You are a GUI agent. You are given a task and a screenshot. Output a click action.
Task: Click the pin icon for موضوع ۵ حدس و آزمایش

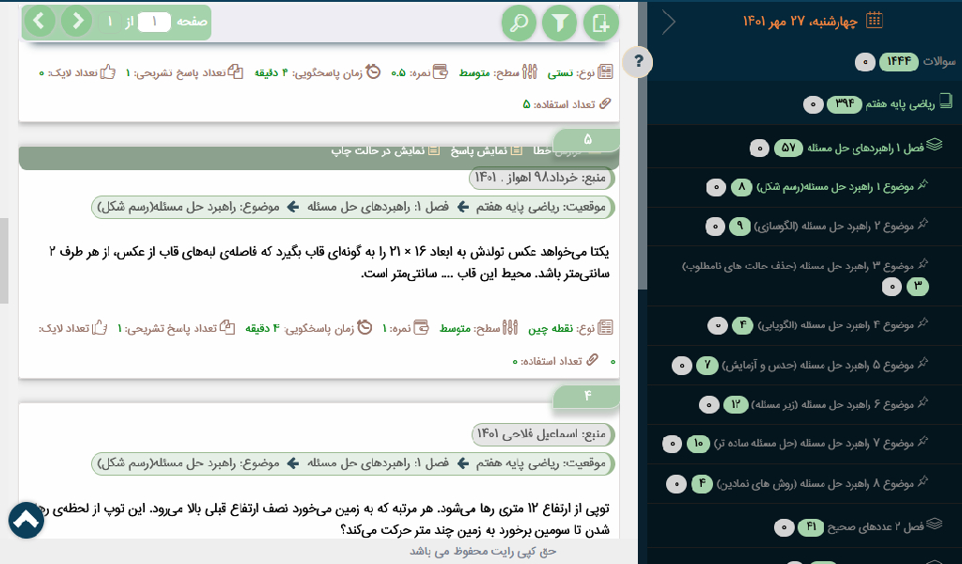923,364
